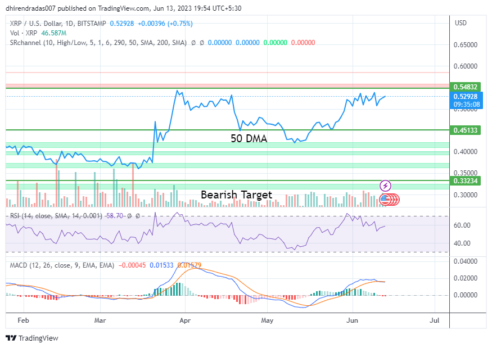Select the MACD indicator legend label
492x348 pixels.
pos(62,265)
